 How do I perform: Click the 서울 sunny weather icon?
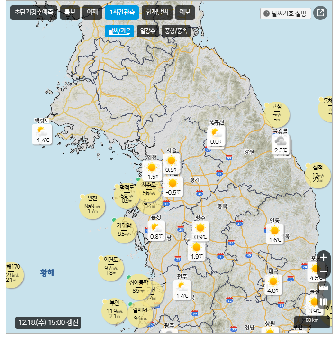[171, 160]
